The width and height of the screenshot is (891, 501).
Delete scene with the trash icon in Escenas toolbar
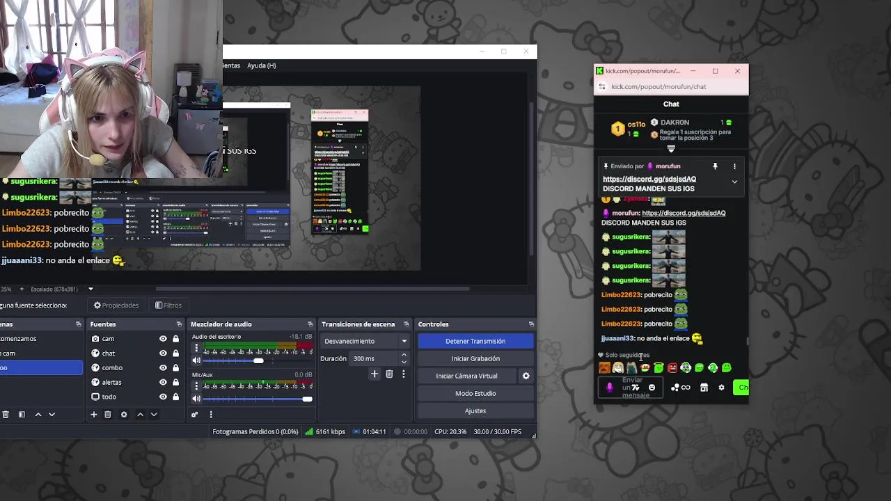click(x=6, y=415)
